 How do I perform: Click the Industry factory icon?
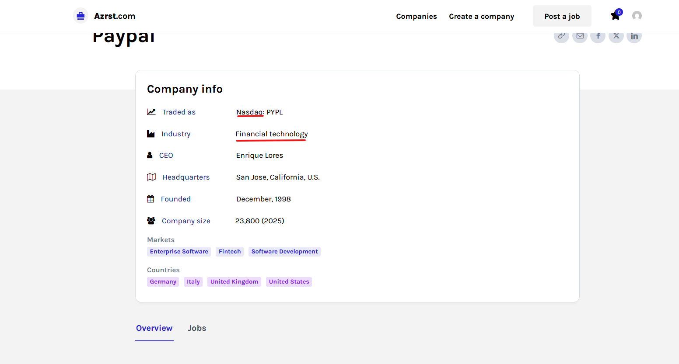click(151, 134)
